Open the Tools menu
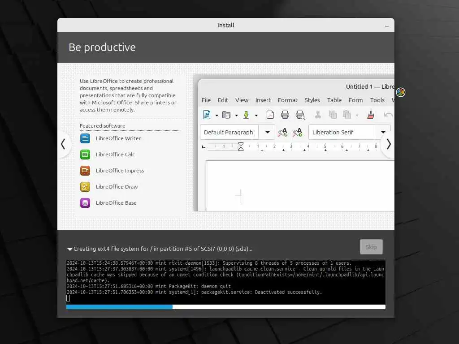459x344 pixels. [x=377, y=100]
